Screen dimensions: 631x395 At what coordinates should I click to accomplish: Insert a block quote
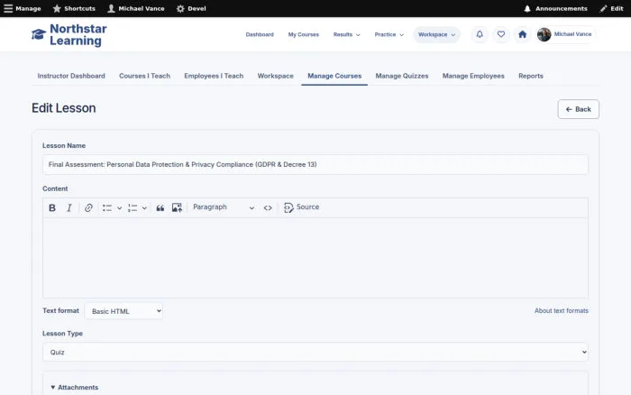[x=160, y=207]
